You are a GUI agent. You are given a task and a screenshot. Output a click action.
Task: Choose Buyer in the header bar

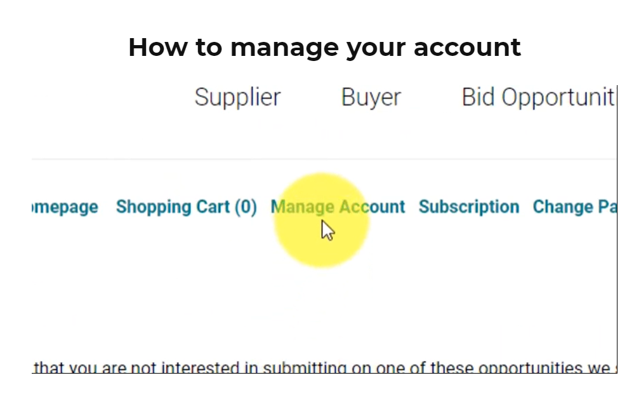coord(371,97)
